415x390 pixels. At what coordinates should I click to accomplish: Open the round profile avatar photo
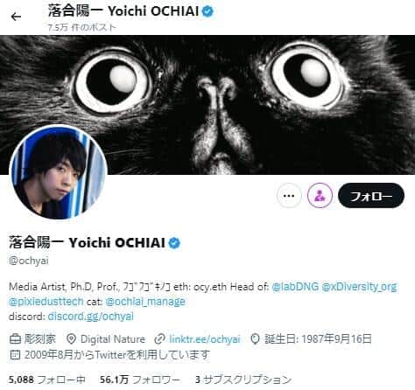pyautogui.click(x=59, y=172)
